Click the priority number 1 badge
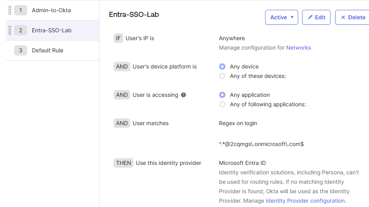Viewport: 369px width, 207px height. (x=20, y=10)
